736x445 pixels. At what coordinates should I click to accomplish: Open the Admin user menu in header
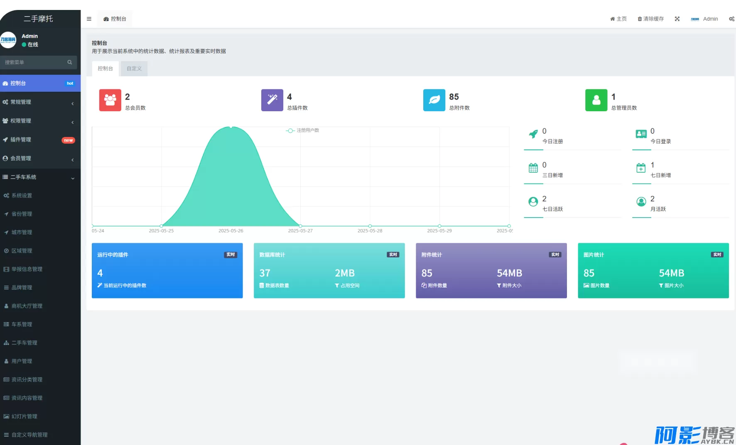704,19
